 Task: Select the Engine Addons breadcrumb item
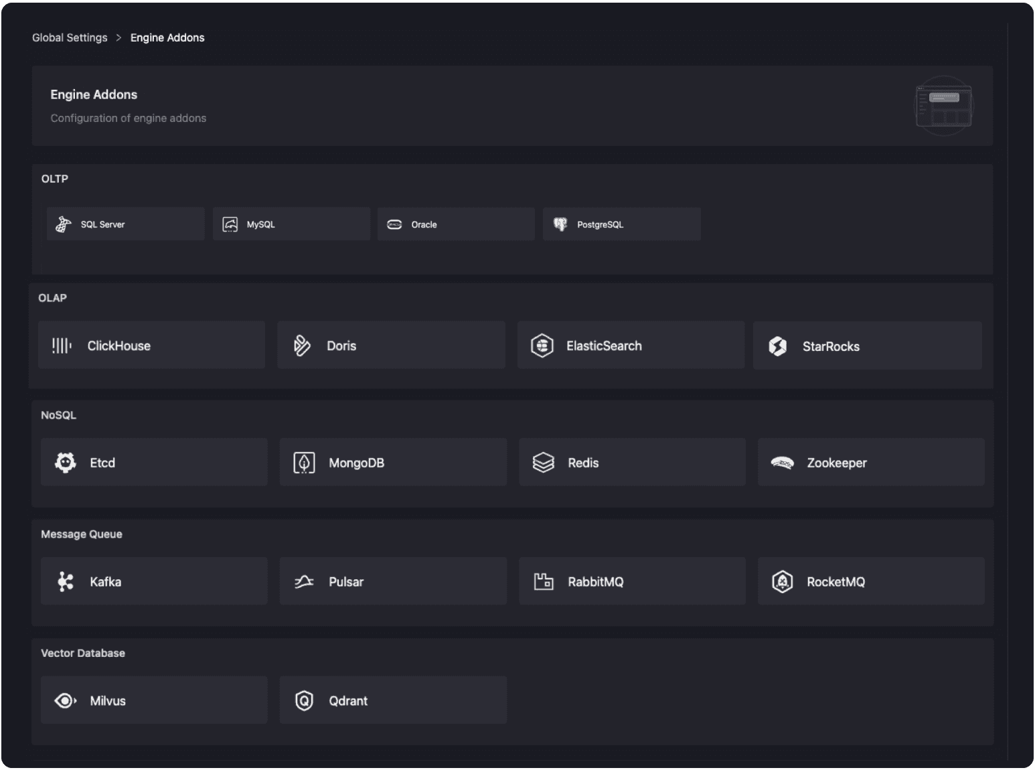[x=167, y=37]
